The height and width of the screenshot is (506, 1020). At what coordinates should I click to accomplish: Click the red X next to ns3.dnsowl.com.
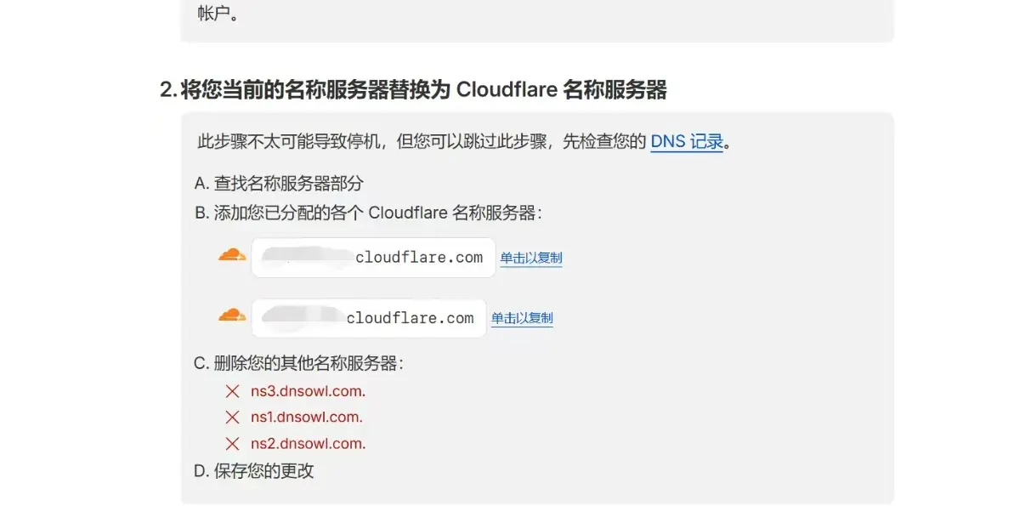(x=232, y=391)
